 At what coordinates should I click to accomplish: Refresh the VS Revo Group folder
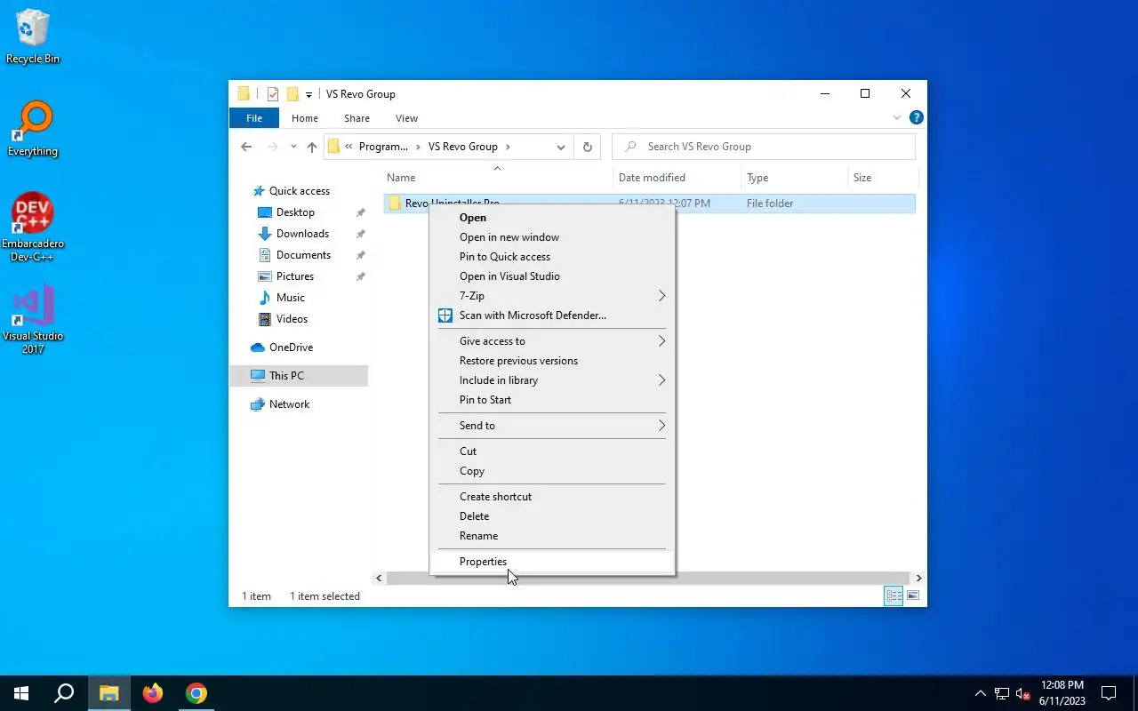point(587,147)
